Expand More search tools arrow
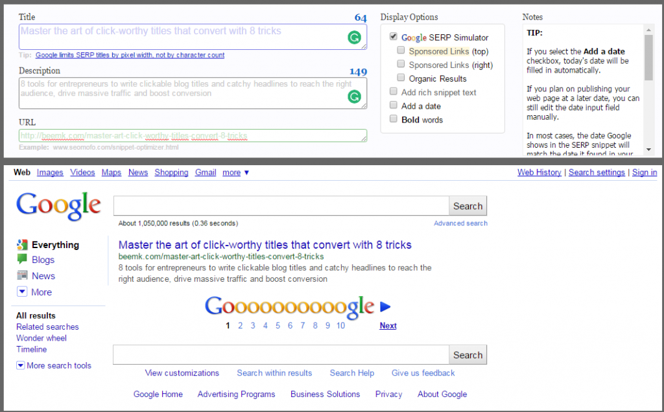The width and height of the screenshot is (664, 412). [x=20, y=365]
